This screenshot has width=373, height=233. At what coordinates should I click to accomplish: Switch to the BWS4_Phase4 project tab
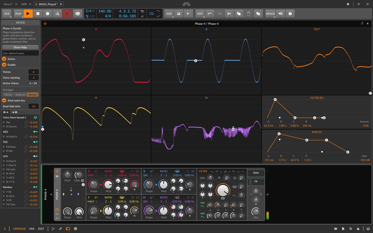(x=48, y=4)
